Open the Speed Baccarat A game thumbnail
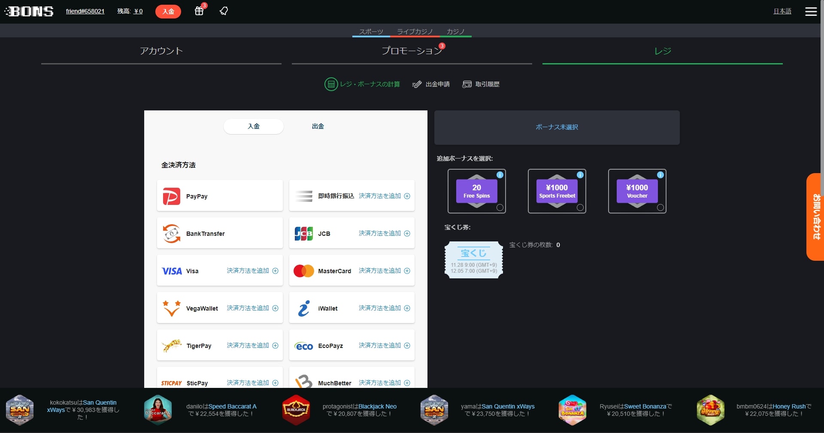 pyautogui.click(x=158, y=410)
